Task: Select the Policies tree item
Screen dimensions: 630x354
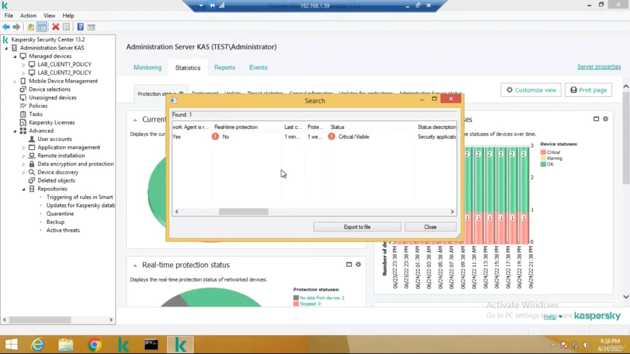Action: pos(38,106)
